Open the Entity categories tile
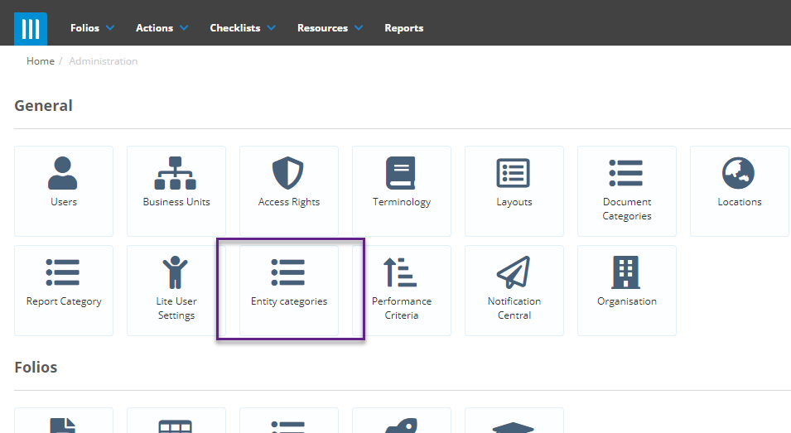 click(x=289, y=291)
